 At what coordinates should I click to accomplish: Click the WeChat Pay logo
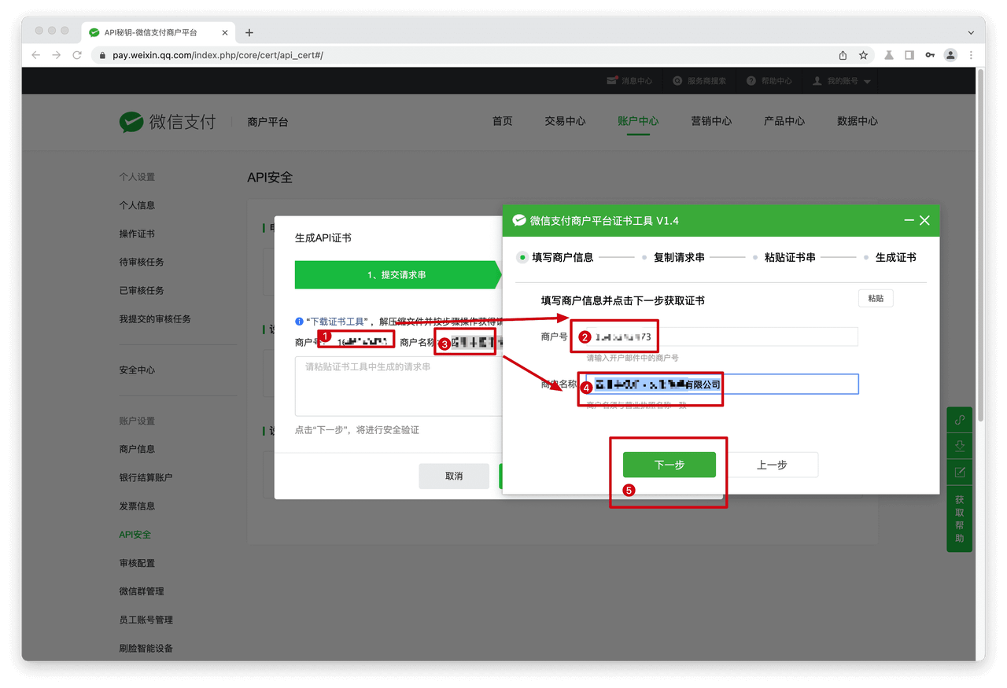(131, 122)
